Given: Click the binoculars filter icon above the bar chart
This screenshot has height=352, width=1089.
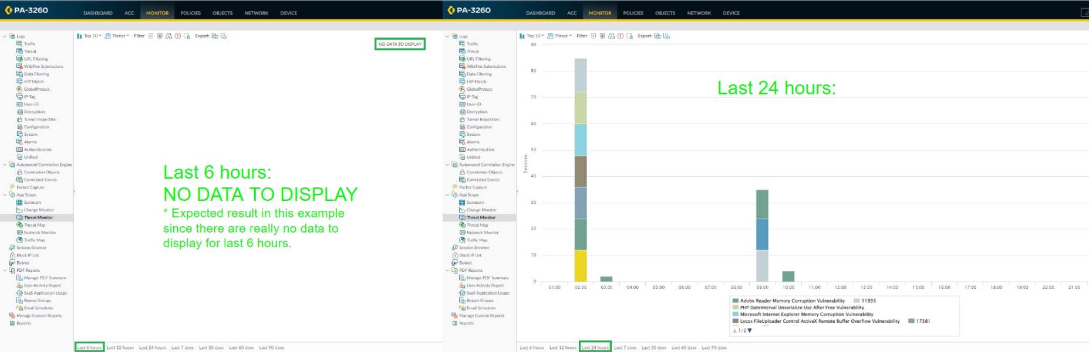Looking at the screenshot, I should click(611, 36).
